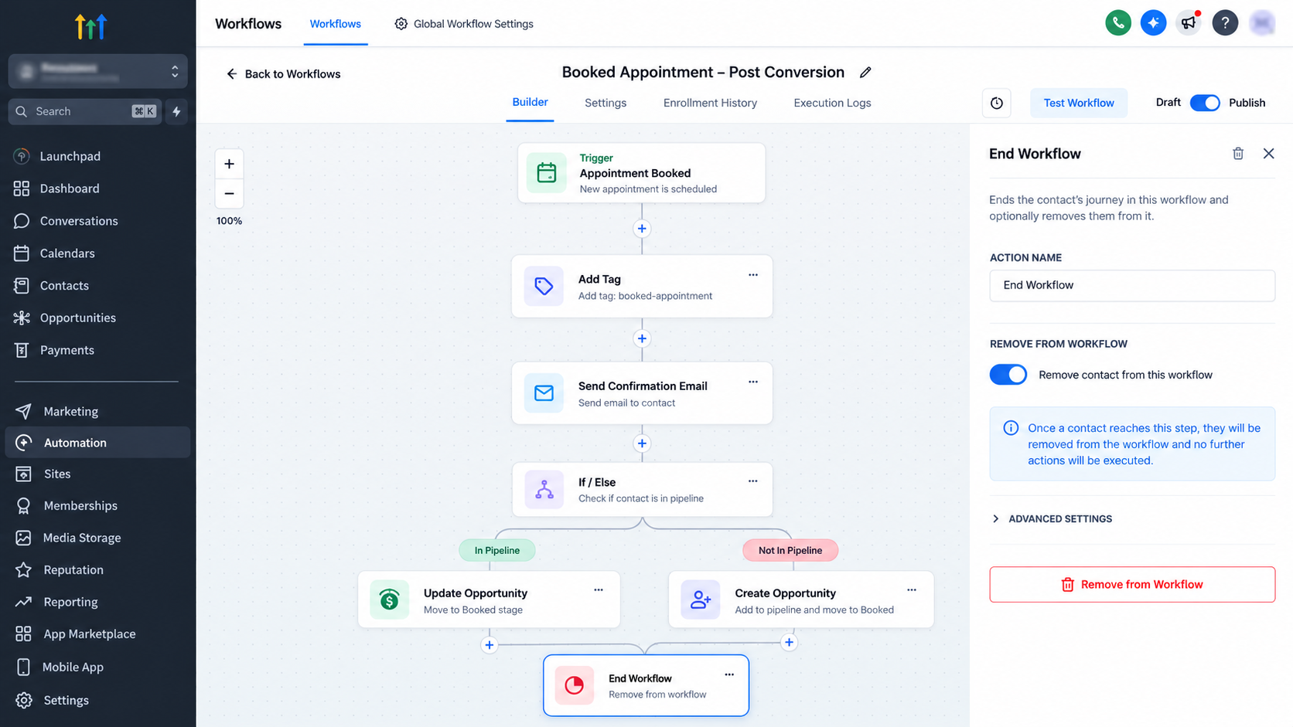The height and width of the screenshot is (727, 1293).
Task: Add a step below the Add Tag action
Action: [642, 338]
